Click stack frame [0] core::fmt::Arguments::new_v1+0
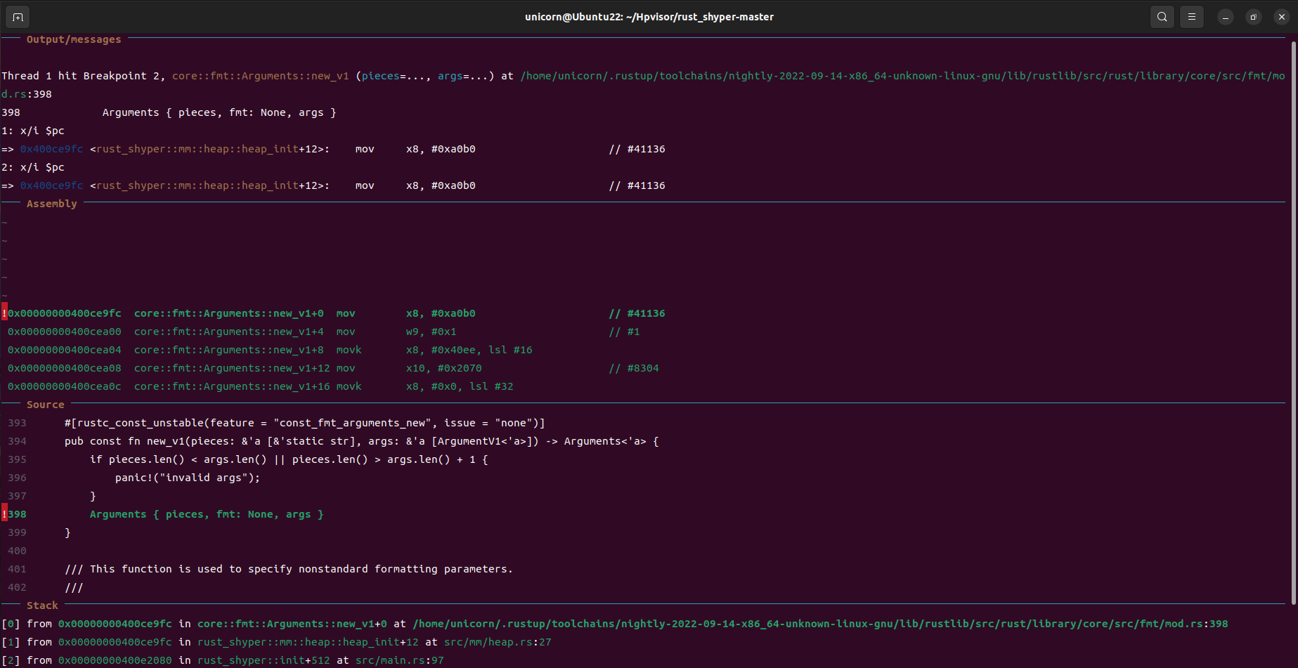 click(x=615, y=624)
